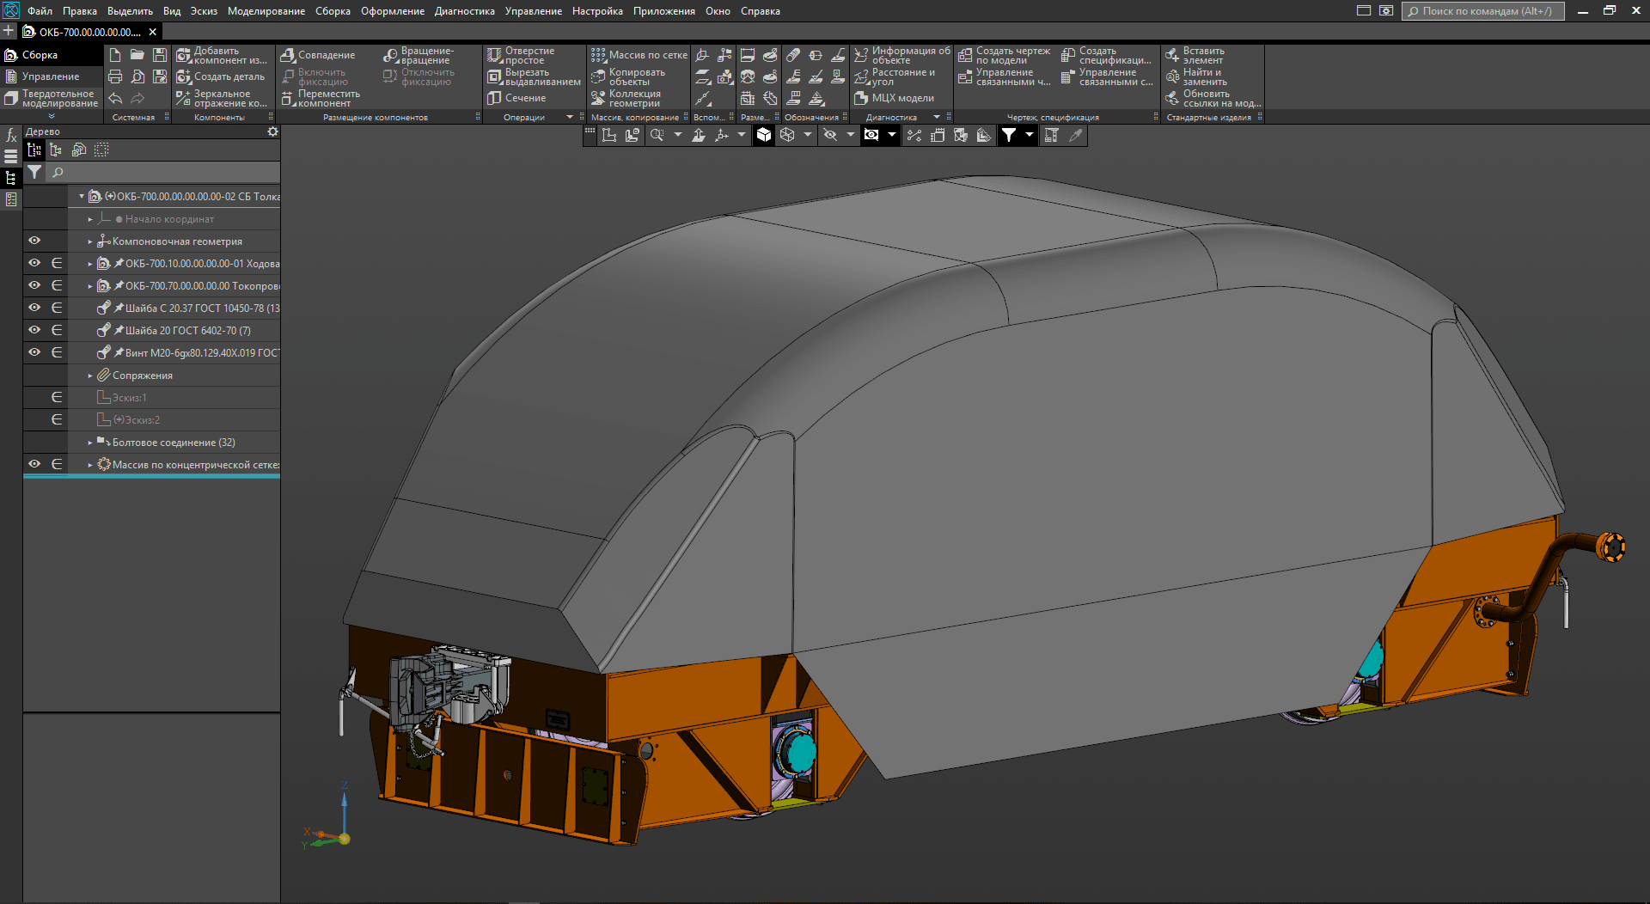Hide Компоновочная геометрия using its eye icon
Viewport: 1650px width, 904px height.
point(34,241)
